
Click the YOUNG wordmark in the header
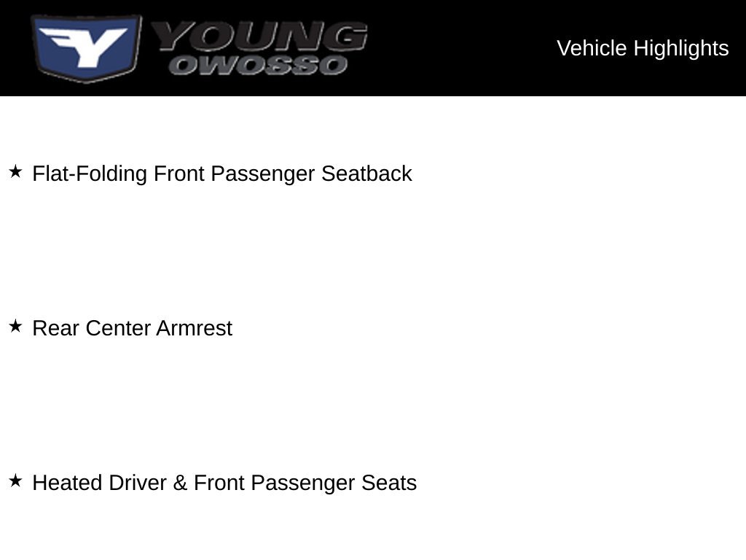pos(259,36)
